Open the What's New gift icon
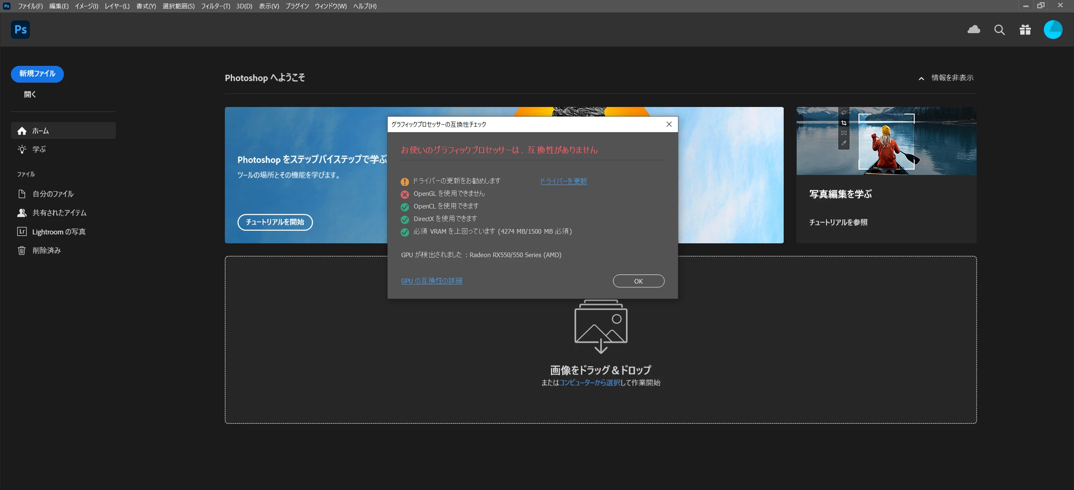 pos(1025,30)
